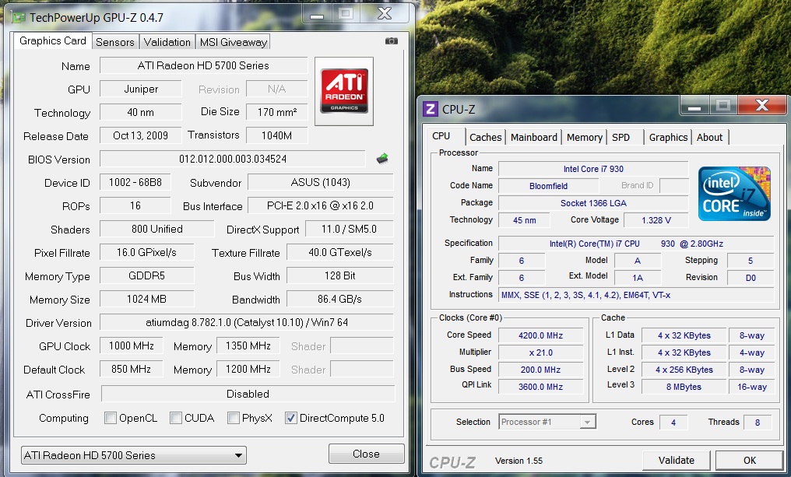Click the Socket 1366 LGA package value
Viewport: 791px width, 477px height.
(x=593, y=203)
